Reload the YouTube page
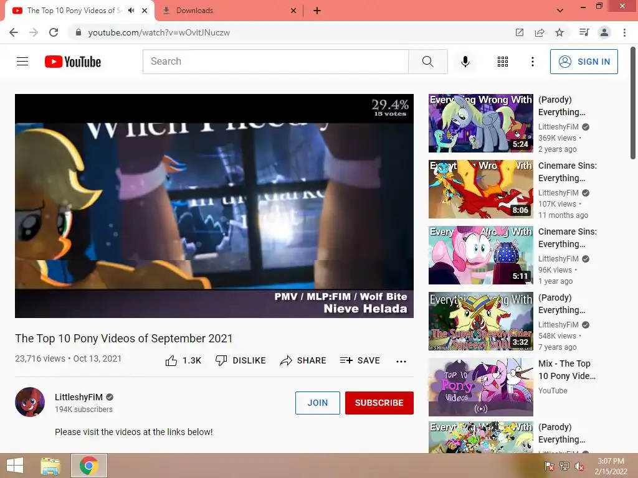Image resolution: width=638 pixels, height=478 pixels. click(54, 32)
